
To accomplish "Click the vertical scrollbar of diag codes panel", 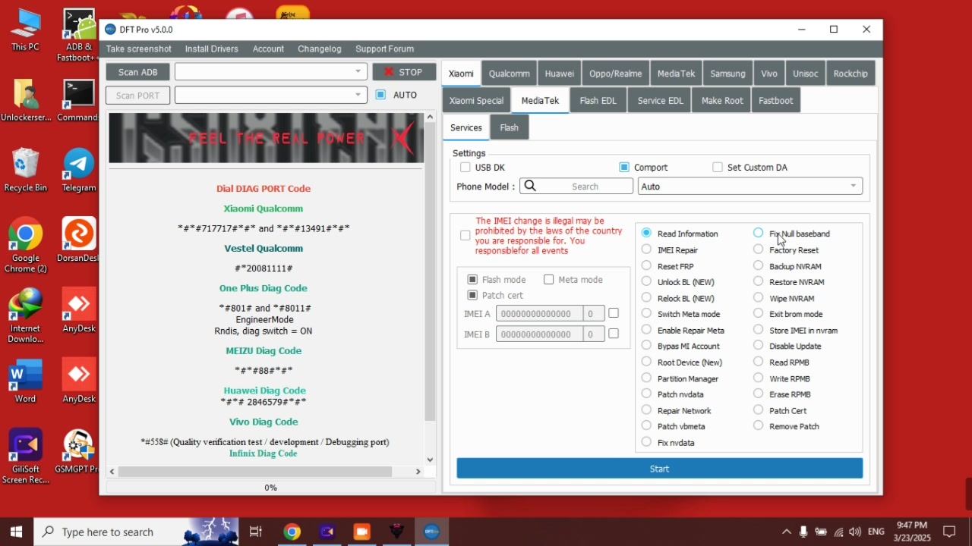I will pyautogui.click(x=430, y=271).
